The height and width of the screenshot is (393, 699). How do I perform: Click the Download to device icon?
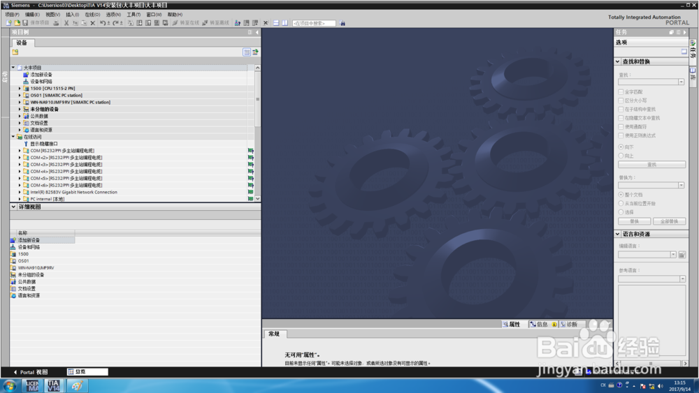(x=140, y=23)
